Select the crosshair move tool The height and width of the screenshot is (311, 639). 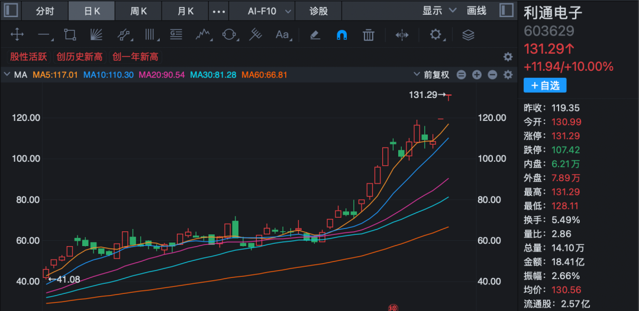point(17,35)
